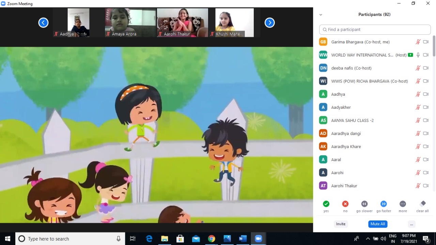Screen dimensions: 436x245
Task: Click the green yes reaction
Action: [x=326, y=204]
